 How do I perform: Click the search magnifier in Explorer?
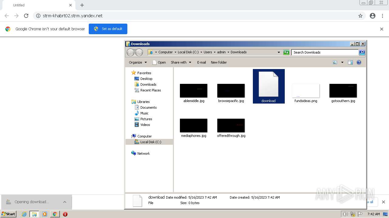(x=362, y=52)
